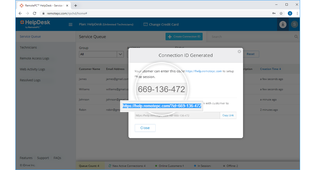Click into the Search field
Image resolution: width=313 pixels, height=170 pixels.
251,36
